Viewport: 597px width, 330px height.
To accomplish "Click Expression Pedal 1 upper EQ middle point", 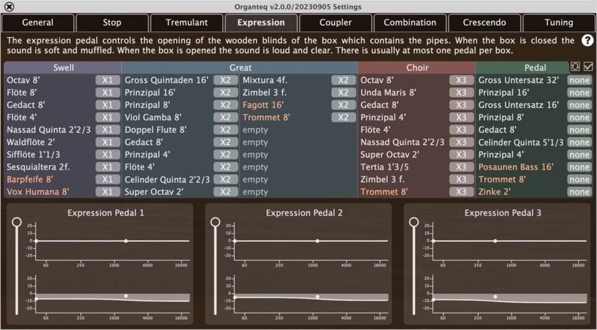I will tap(126, 241).
